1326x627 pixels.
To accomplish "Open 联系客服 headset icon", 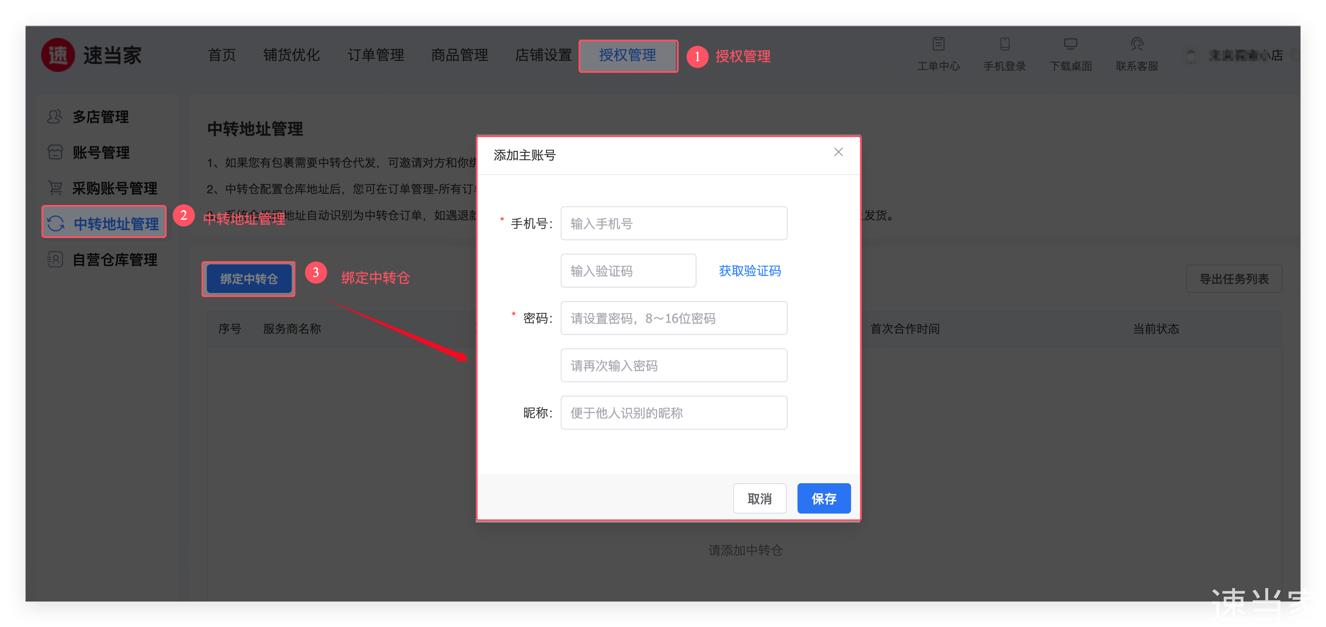I will tap(1137, 44).
